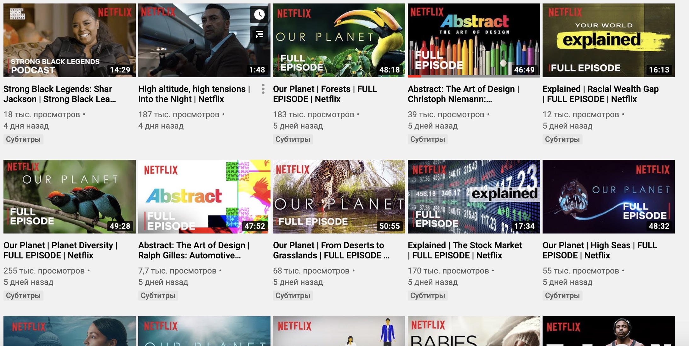Open Strong Black Legends podcast thumbnail
Screen dimensions: 689x346
point(69,40)
